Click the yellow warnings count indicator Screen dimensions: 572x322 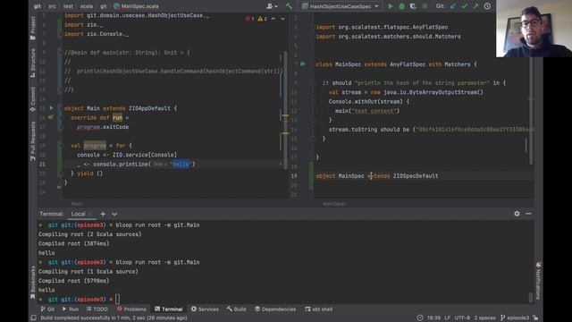point(262,19)
